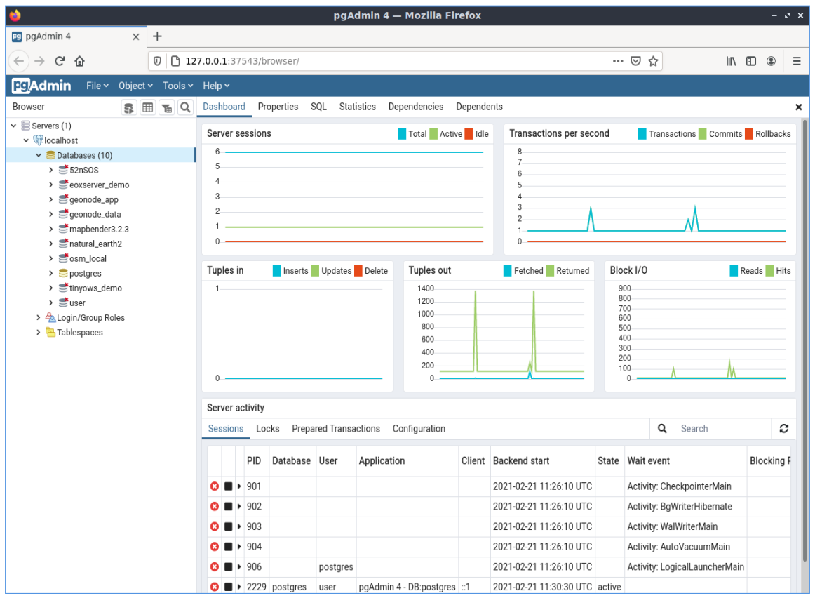The height and width of the screenshot is (598, 815).
Task: Open the Locks tab in Server activity
Action: point(268,429)
